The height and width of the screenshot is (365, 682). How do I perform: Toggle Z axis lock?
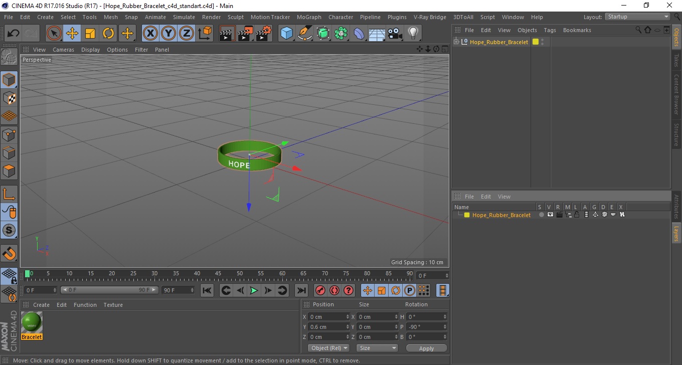[187, 34]
